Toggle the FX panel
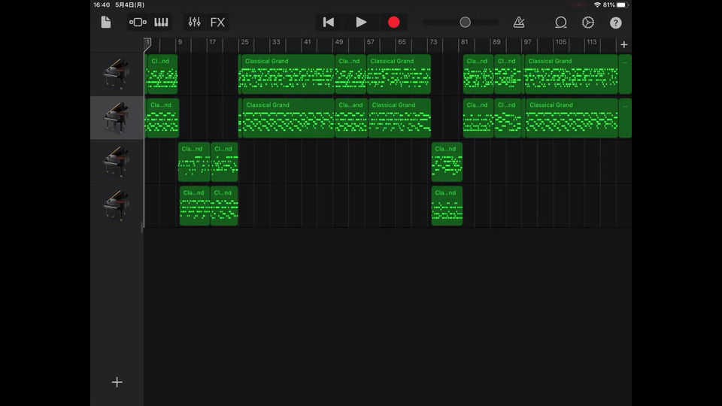Image resolution: width=722 pixels, height=406 pixels. (x=217, y=23)
